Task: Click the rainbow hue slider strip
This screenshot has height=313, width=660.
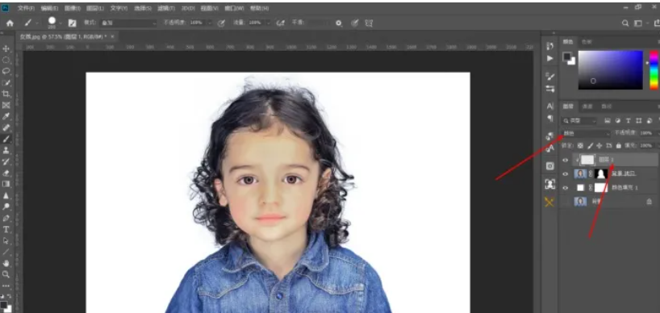Action: click(654, 70)
